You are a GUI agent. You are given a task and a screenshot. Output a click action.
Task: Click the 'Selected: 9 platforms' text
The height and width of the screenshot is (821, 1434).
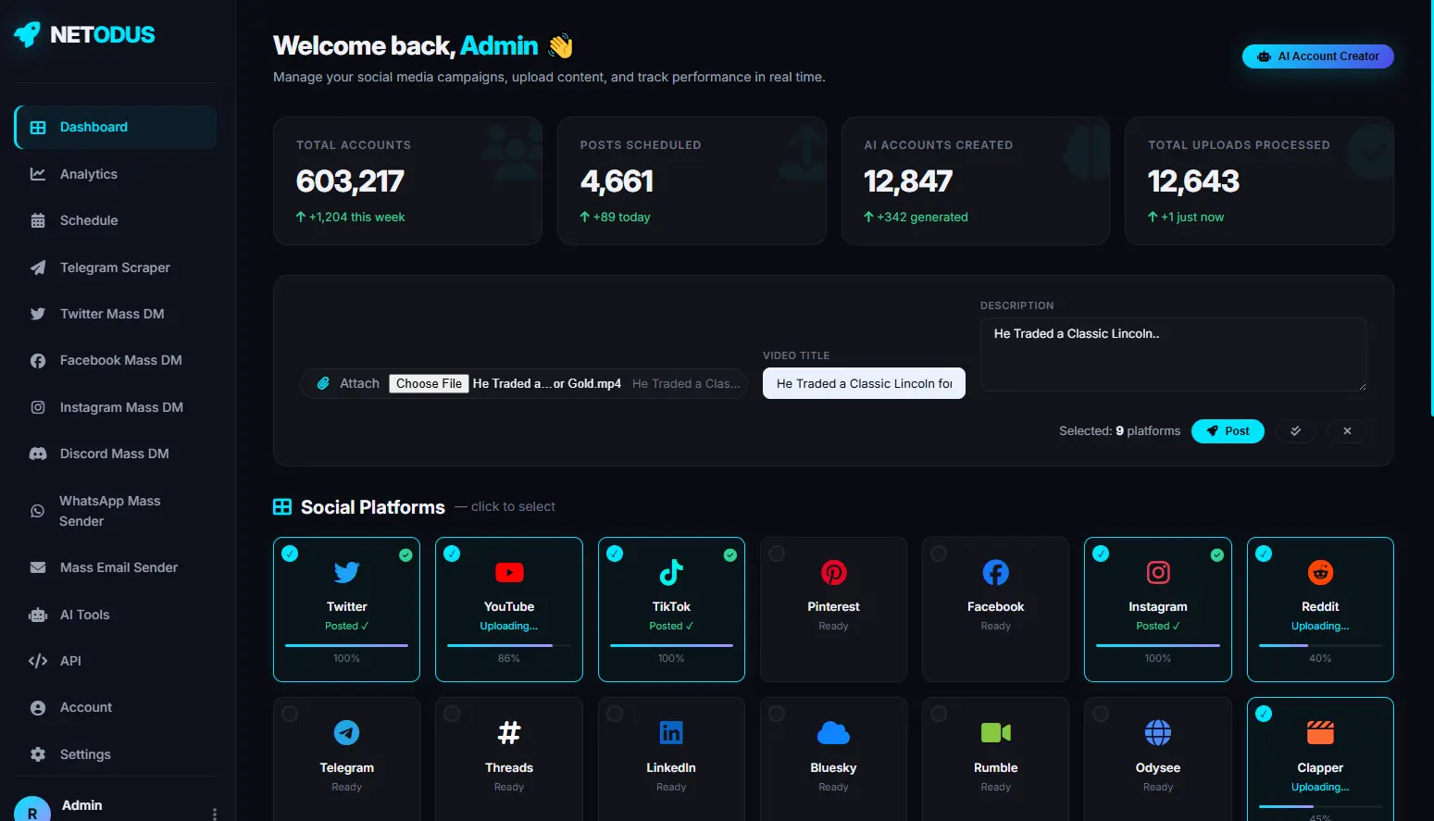click(1120, 431)
